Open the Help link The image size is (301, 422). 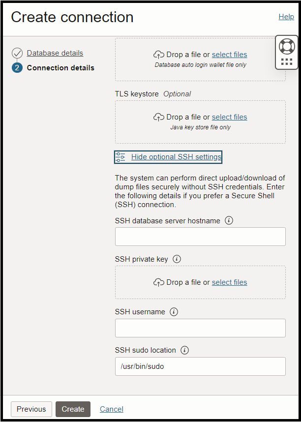pos(286,17)
